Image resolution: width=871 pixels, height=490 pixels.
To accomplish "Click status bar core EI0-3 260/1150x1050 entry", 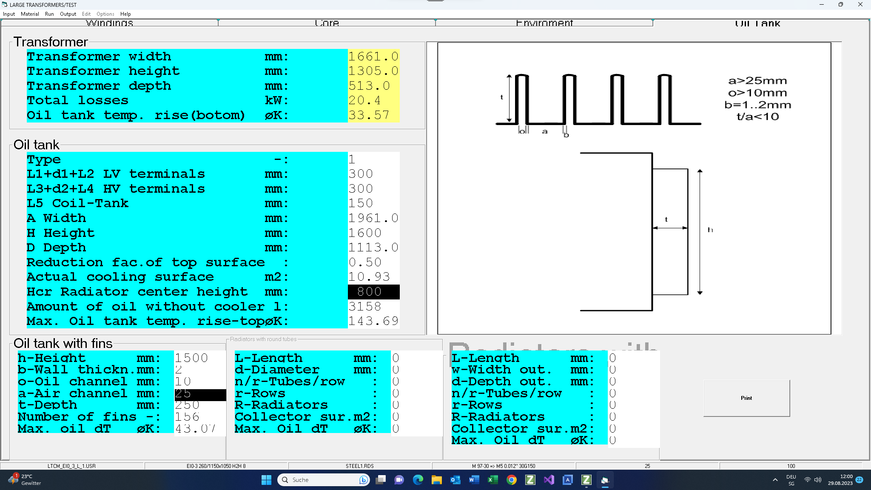I will [x=216, y=466].
